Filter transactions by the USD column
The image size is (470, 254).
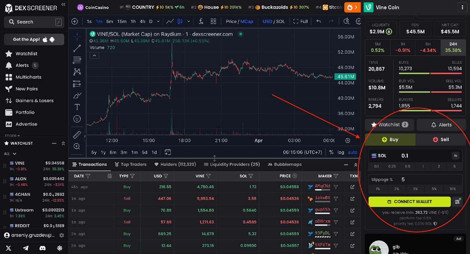(166, 176)
